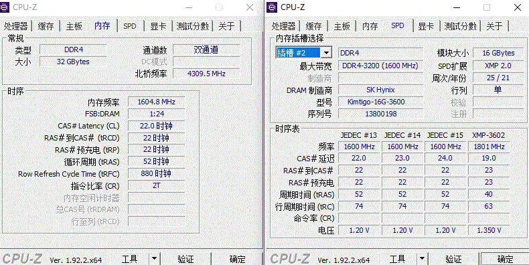
Task: Click the 内存频率 value field 1604.8 MHz
Action: click(x=156, y=102)
